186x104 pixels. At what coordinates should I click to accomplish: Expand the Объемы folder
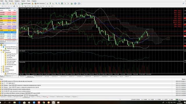(1, 68)
